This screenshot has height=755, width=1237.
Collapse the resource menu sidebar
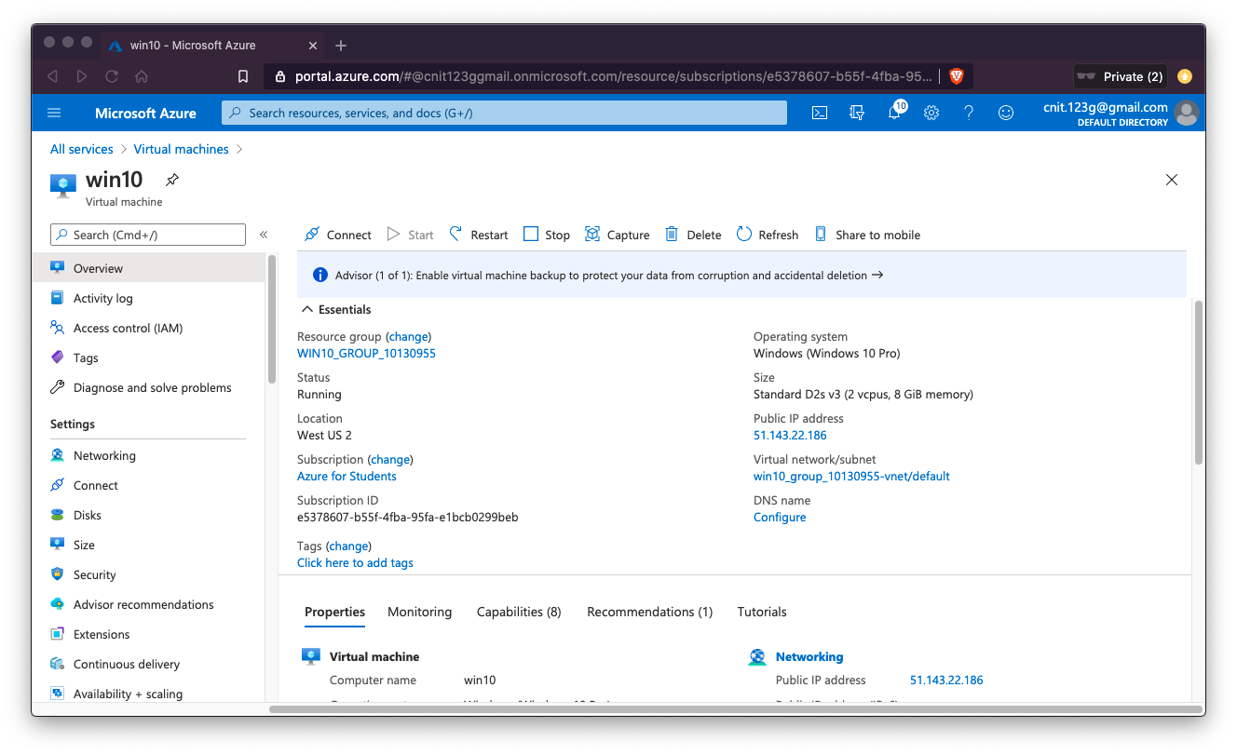(264, 235)
